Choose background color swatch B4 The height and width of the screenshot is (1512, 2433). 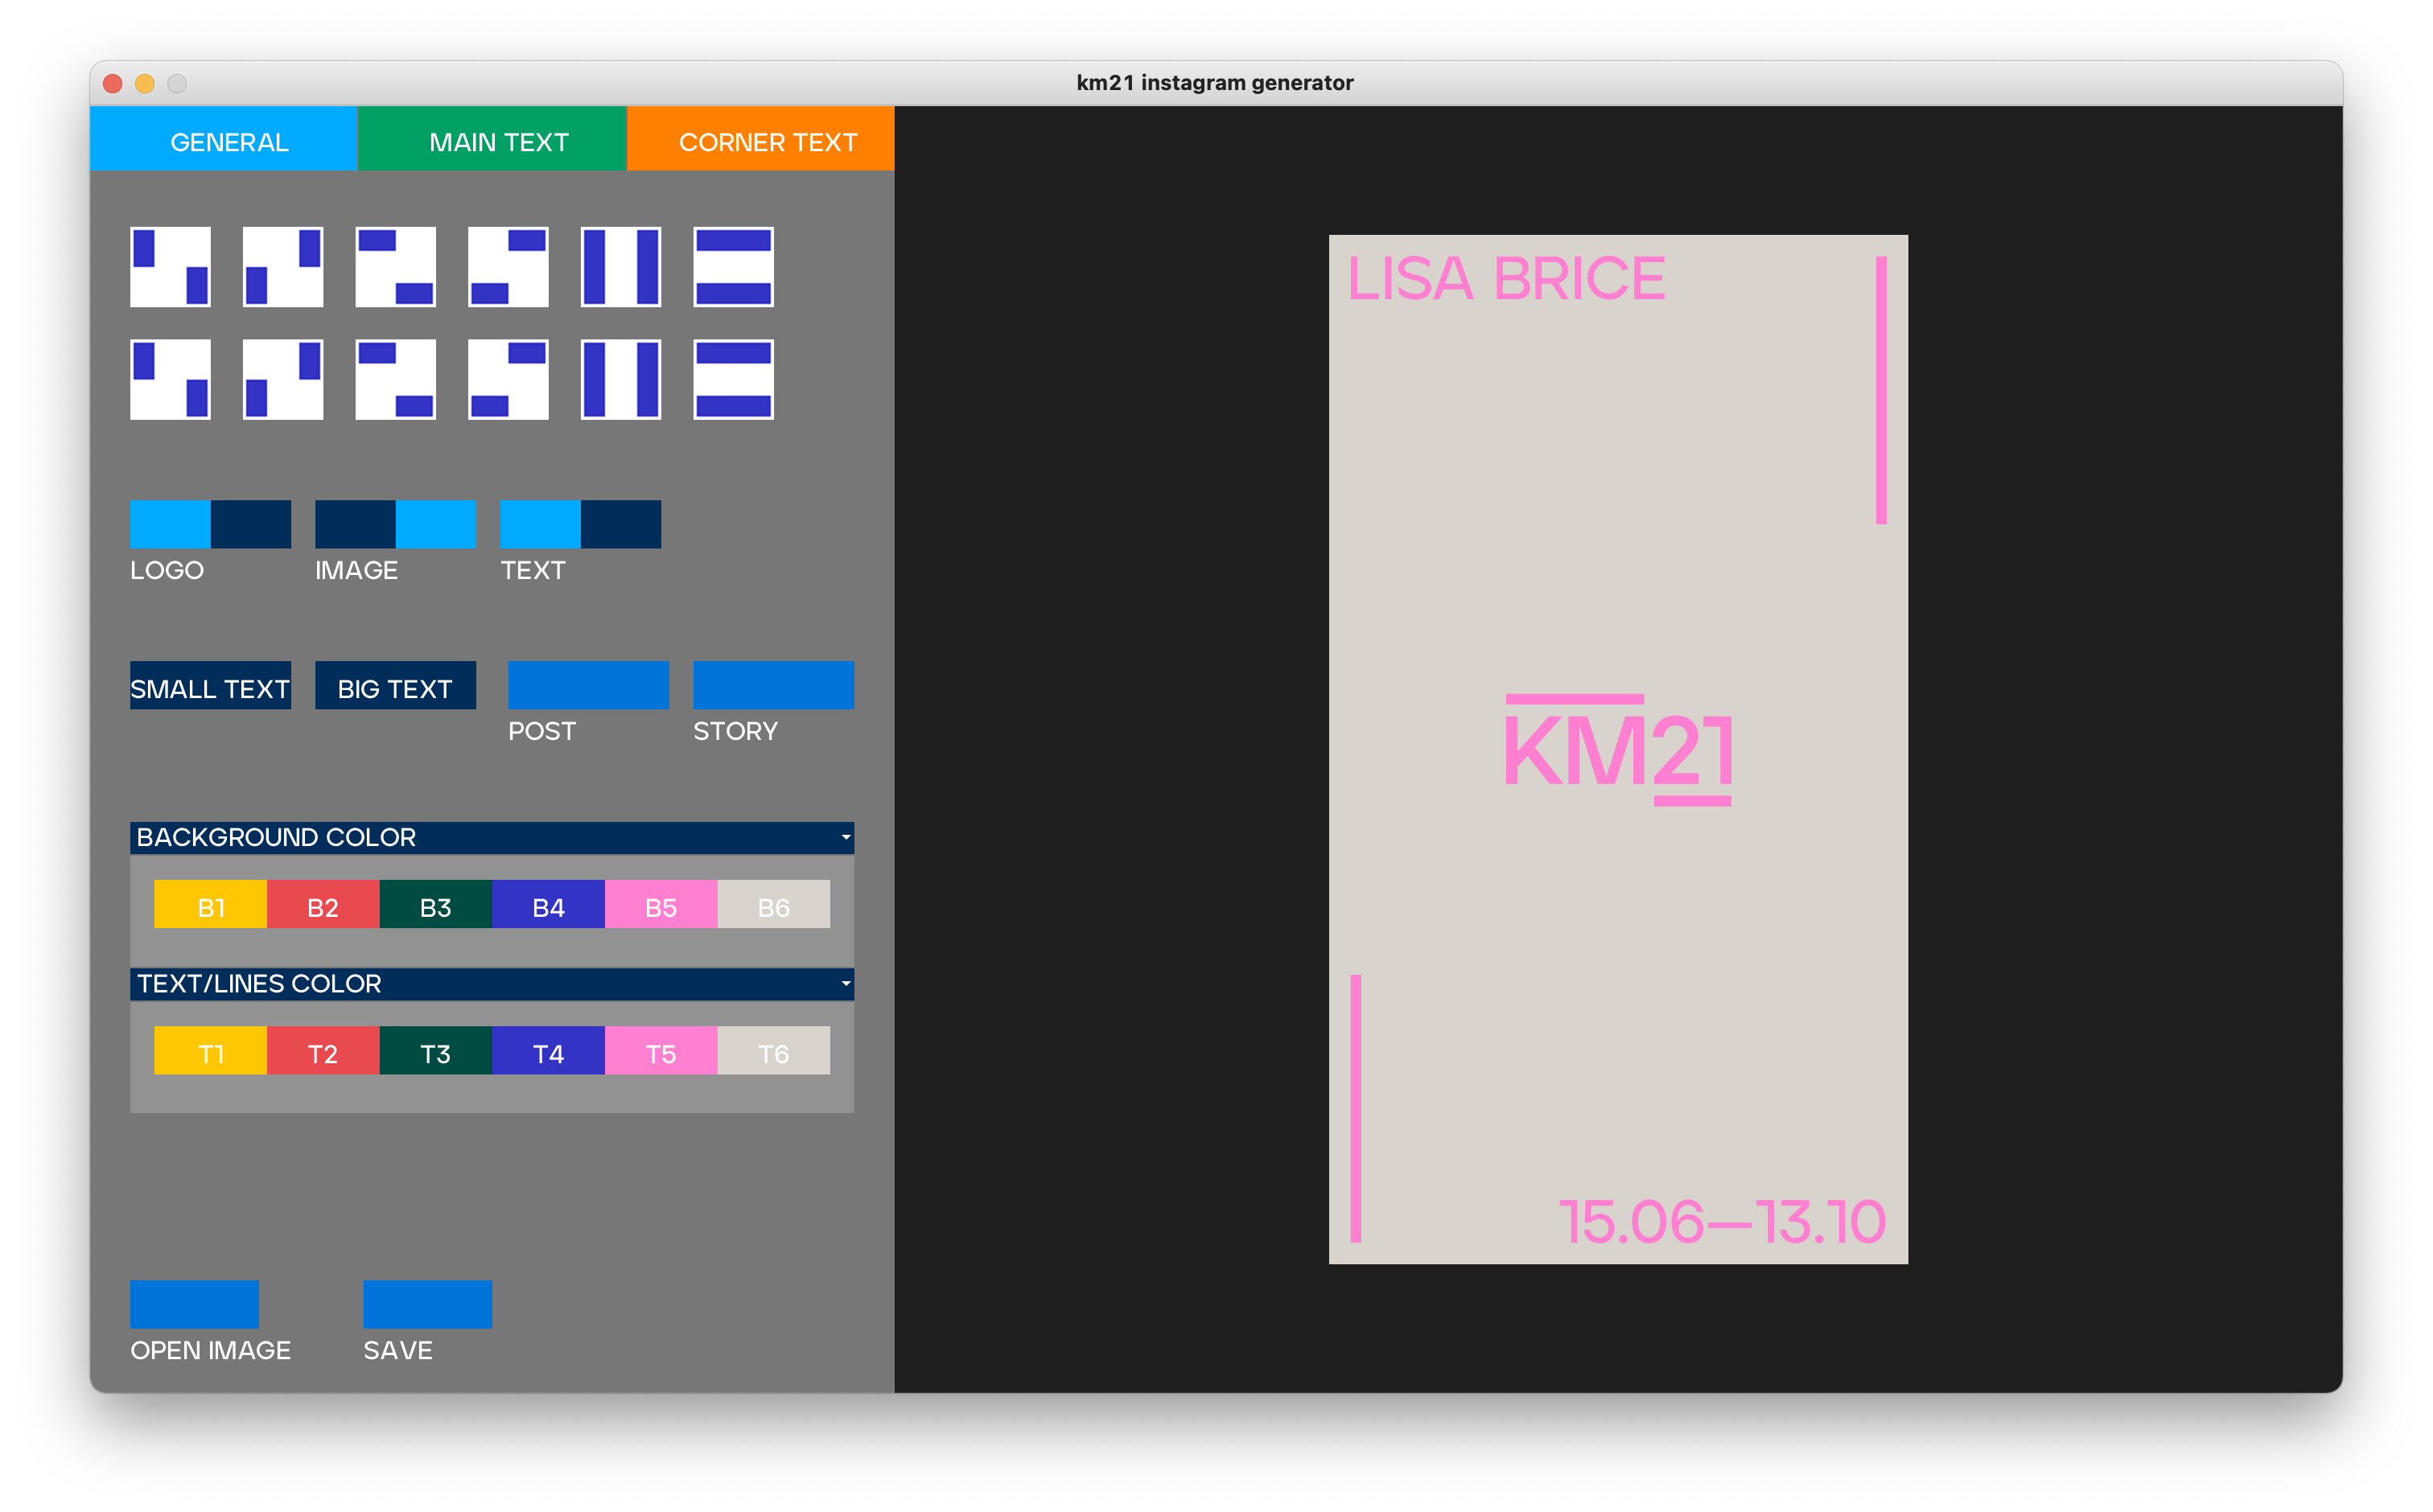(548, 906)
